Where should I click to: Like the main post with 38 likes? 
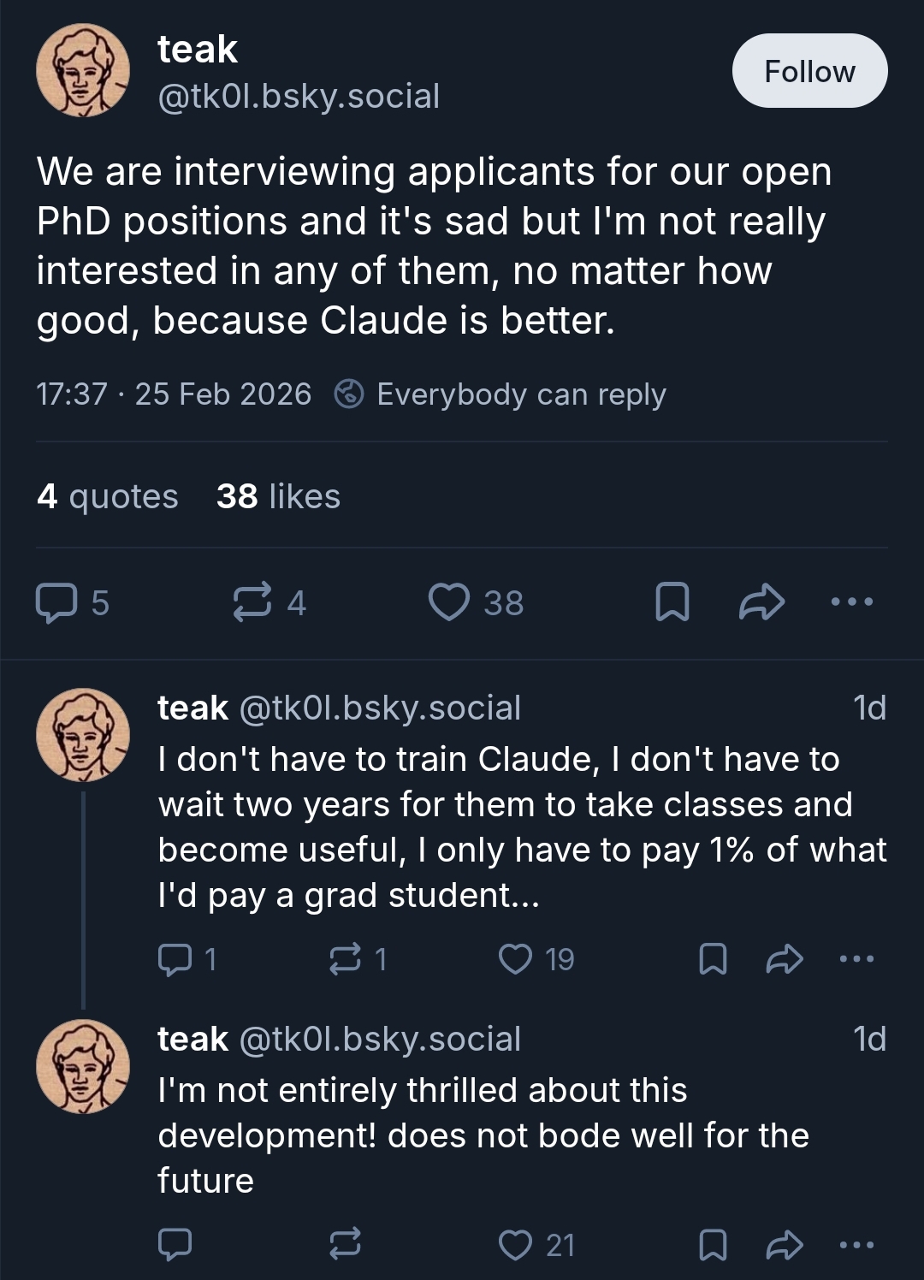(x=450, y=602)
